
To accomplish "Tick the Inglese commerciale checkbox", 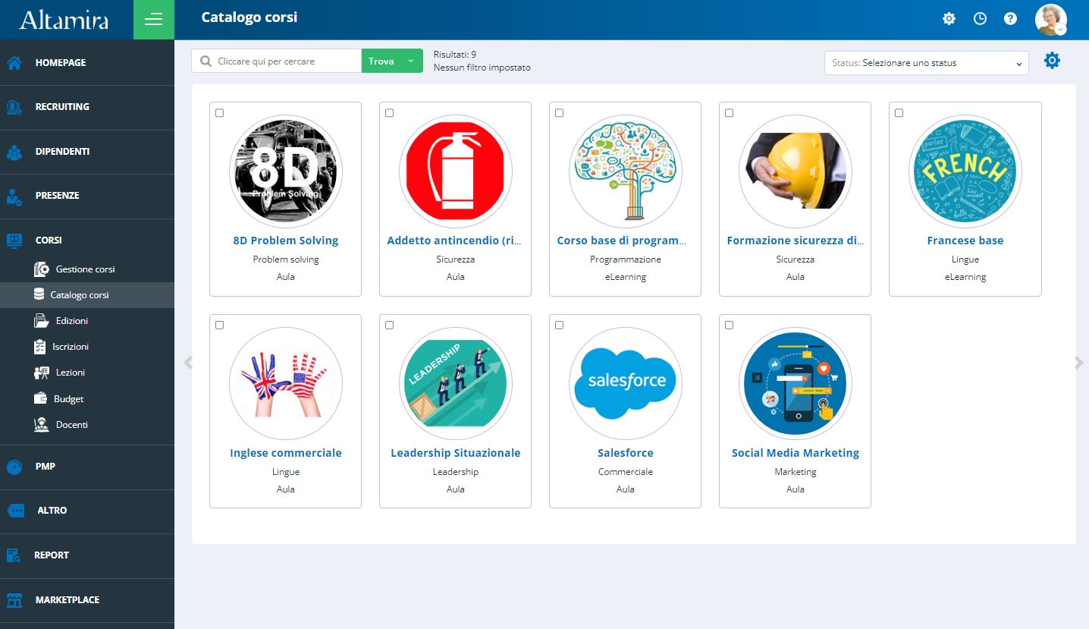I will [x=219, y=326].
